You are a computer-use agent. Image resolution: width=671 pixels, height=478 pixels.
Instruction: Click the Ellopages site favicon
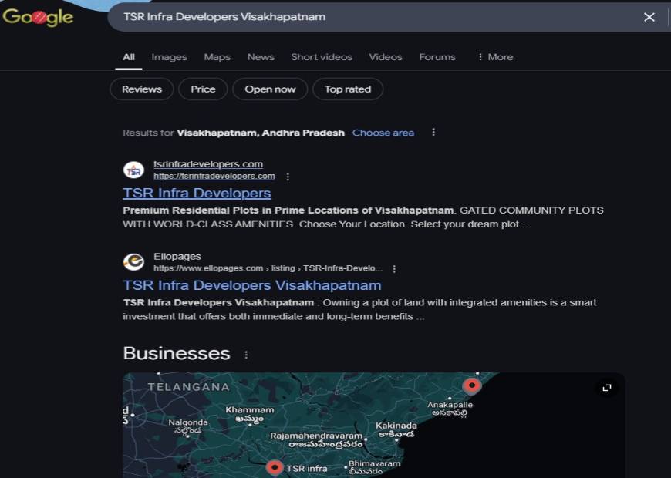pyautogui.click(x=133, y=262)
